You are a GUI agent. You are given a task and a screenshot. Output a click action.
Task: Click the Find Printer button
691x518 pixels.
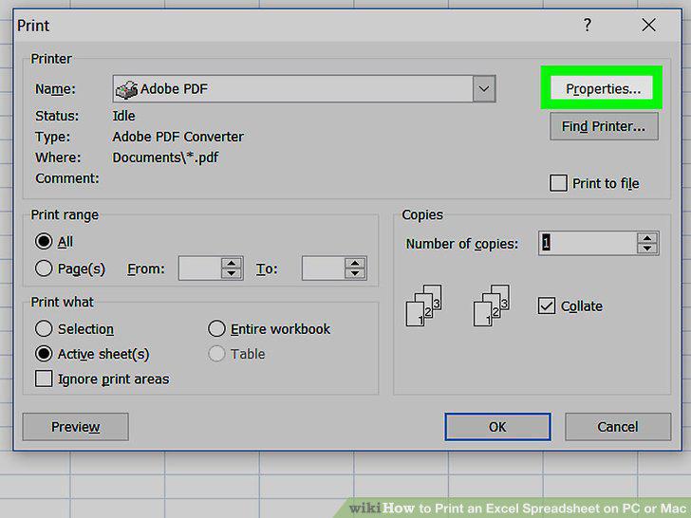click(604, 126)
